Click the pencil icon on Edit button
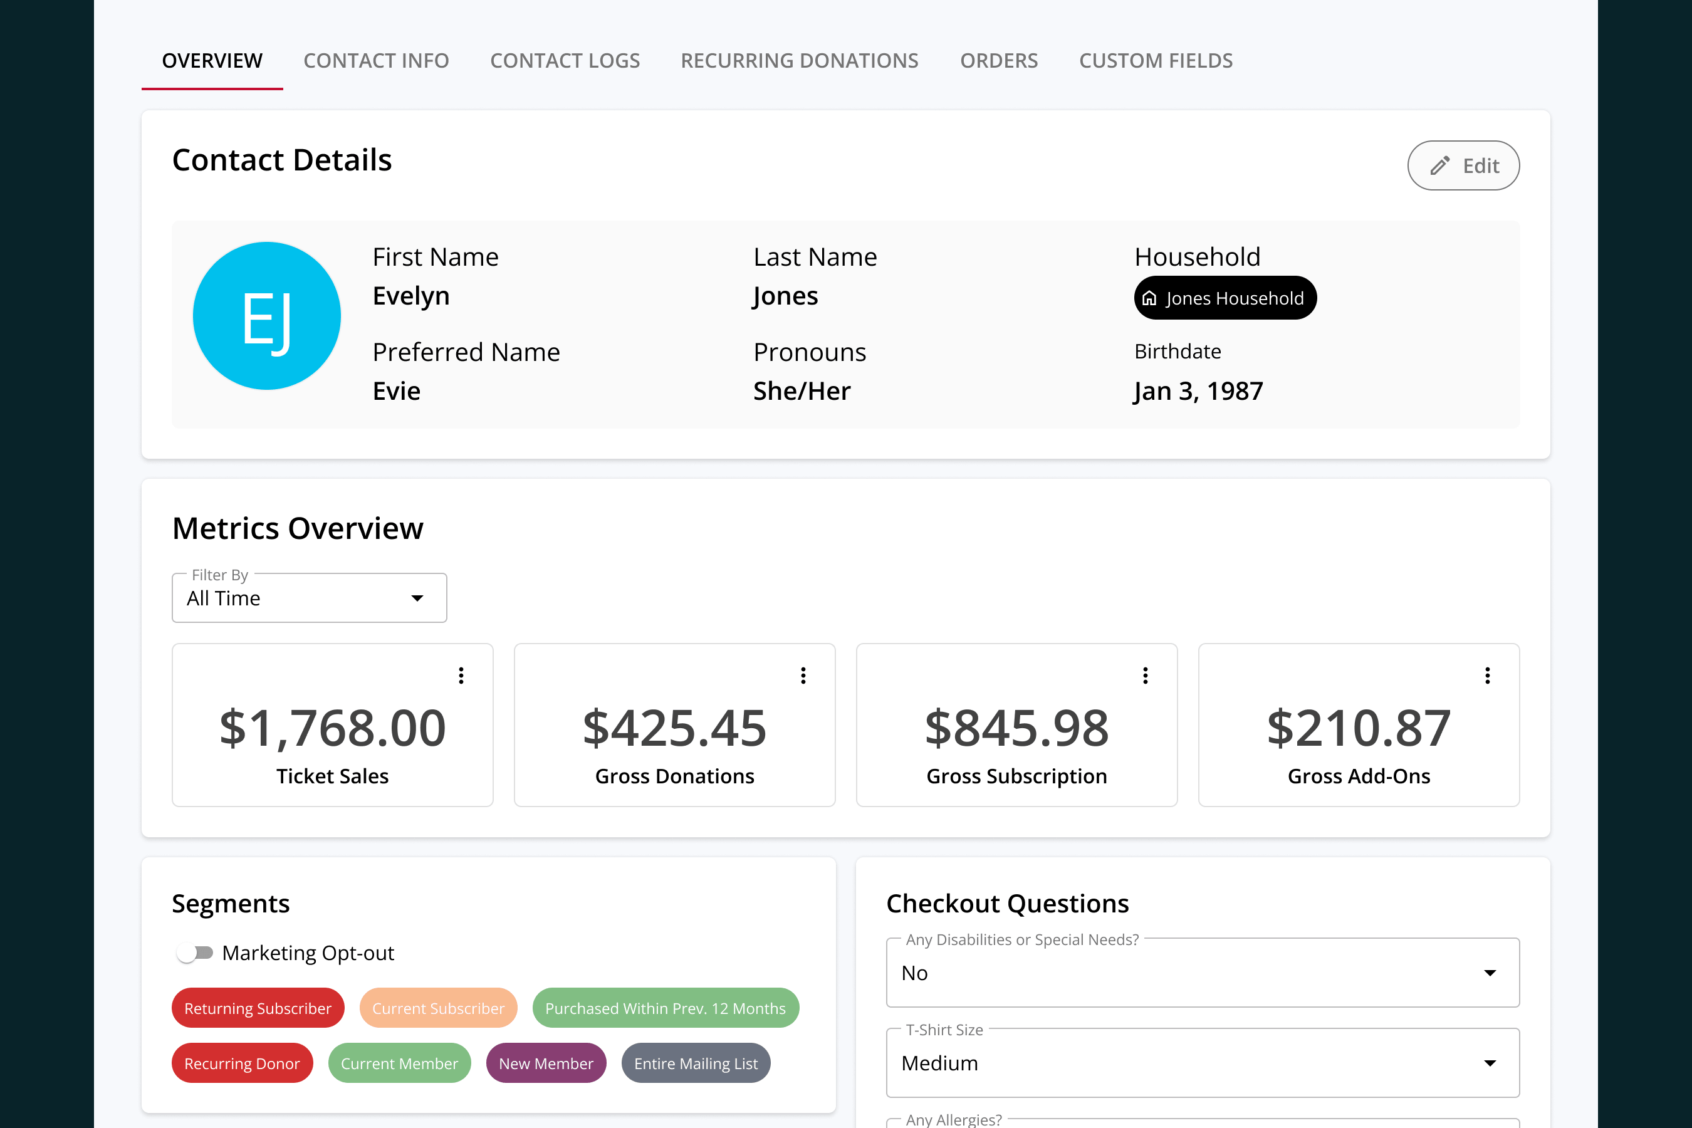 [1439, 165]
